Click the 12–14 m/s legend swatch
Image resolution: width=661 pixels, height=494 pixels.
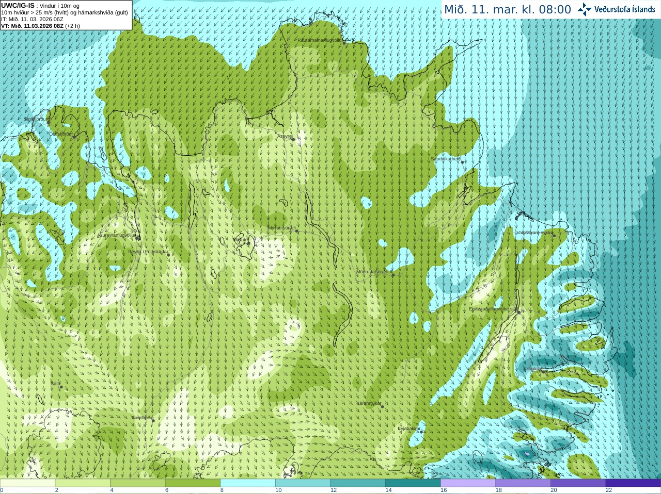pos(358,483)
